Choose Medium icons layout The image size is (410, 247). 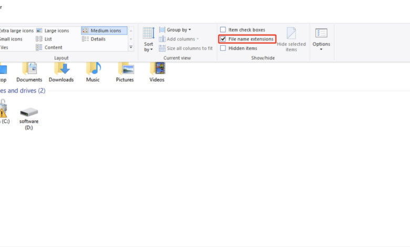click(104, 30)
